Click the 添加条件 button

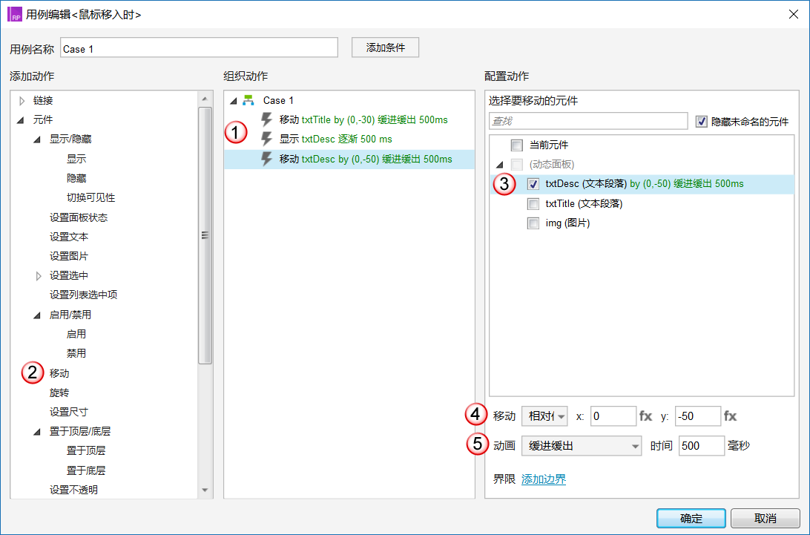pyautogui.click(x=386, y=47)
